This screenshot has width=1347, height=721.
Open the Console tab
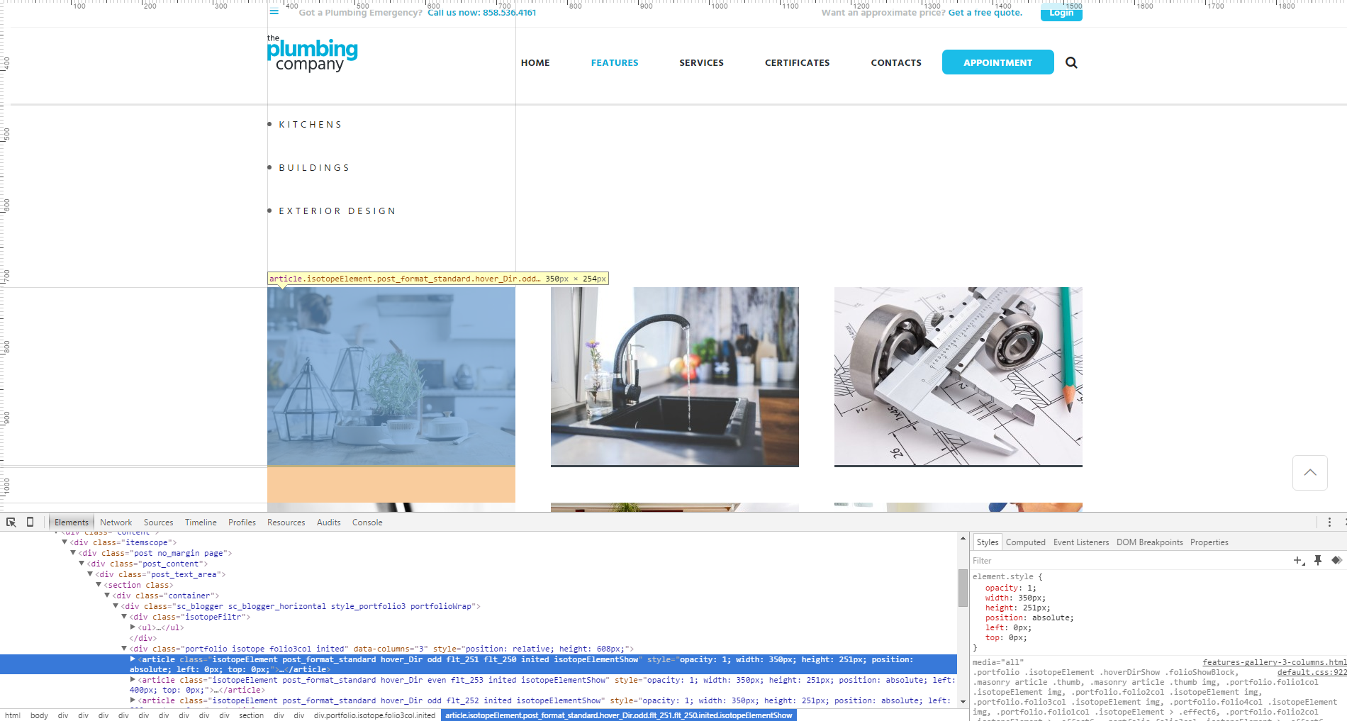(x=367, y=522)
